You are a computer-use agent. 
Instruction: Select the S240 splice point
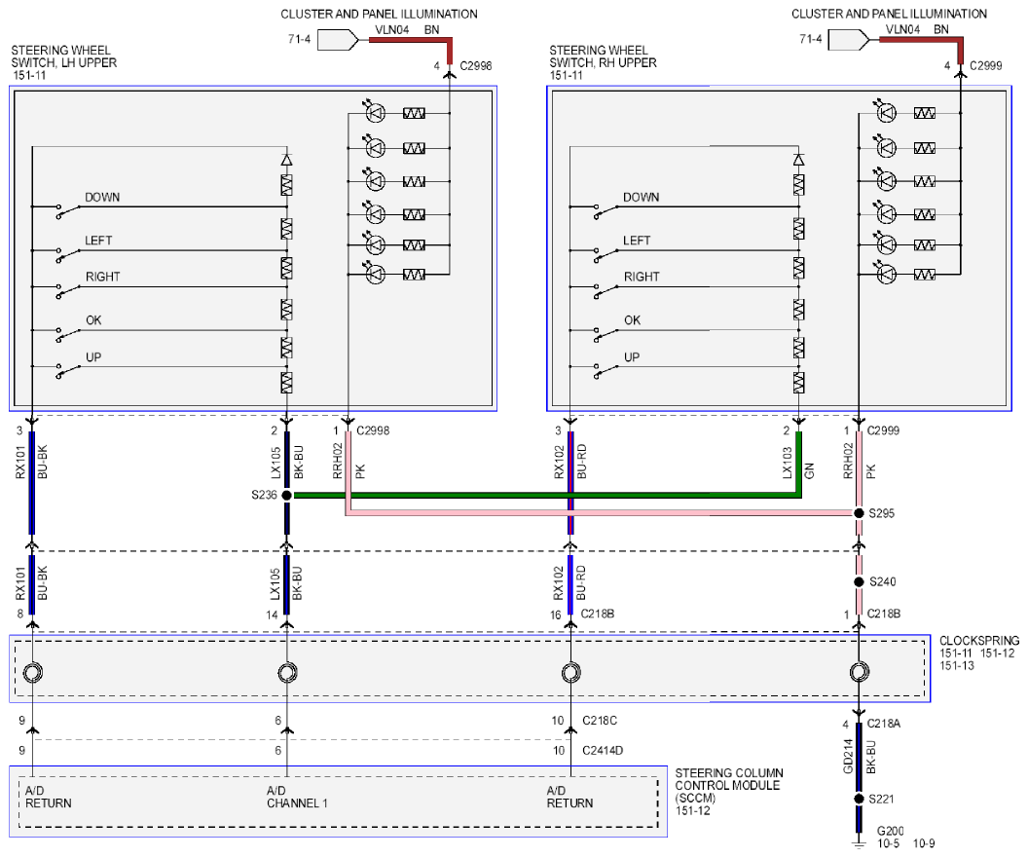click(859, 581)
